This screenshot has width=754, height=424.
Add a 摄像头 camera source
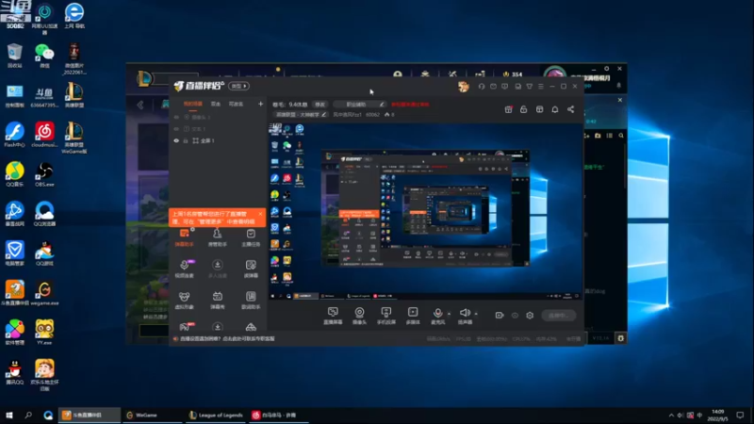(x=359, y=316)
